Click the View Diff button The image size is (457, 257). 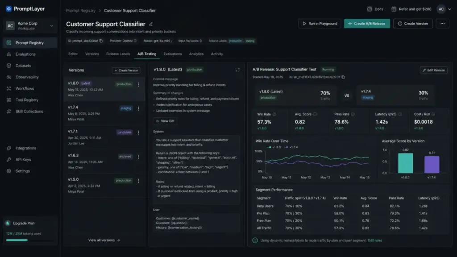(165, 121)
